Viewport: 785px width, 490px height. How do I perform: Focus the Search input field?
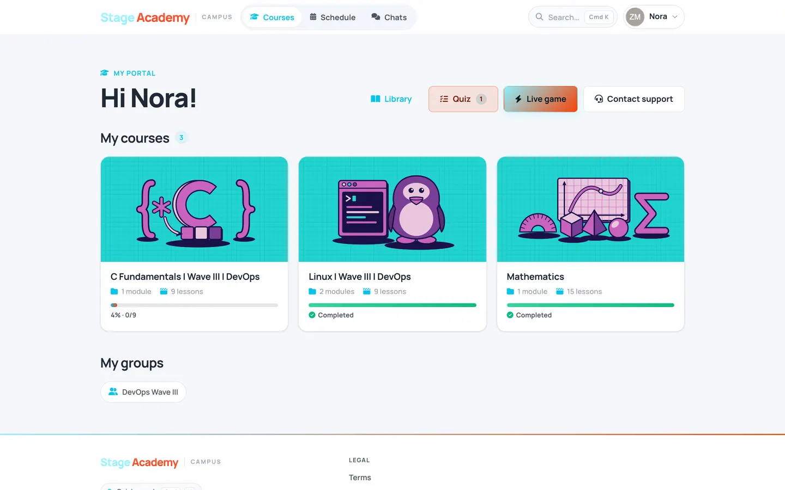point(572,17)
